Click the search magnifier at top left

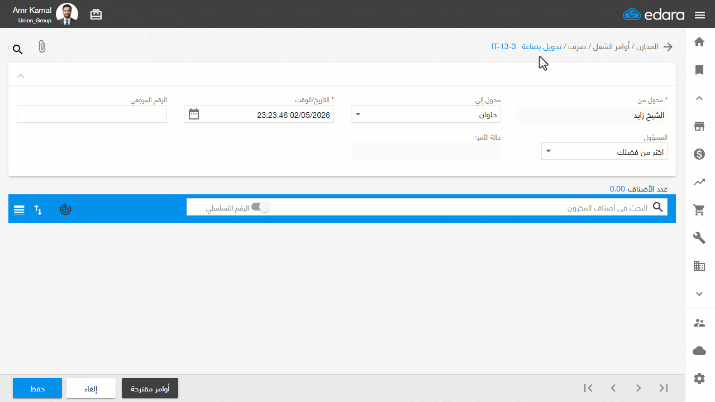pyautogui.click(x=18, y=50)
